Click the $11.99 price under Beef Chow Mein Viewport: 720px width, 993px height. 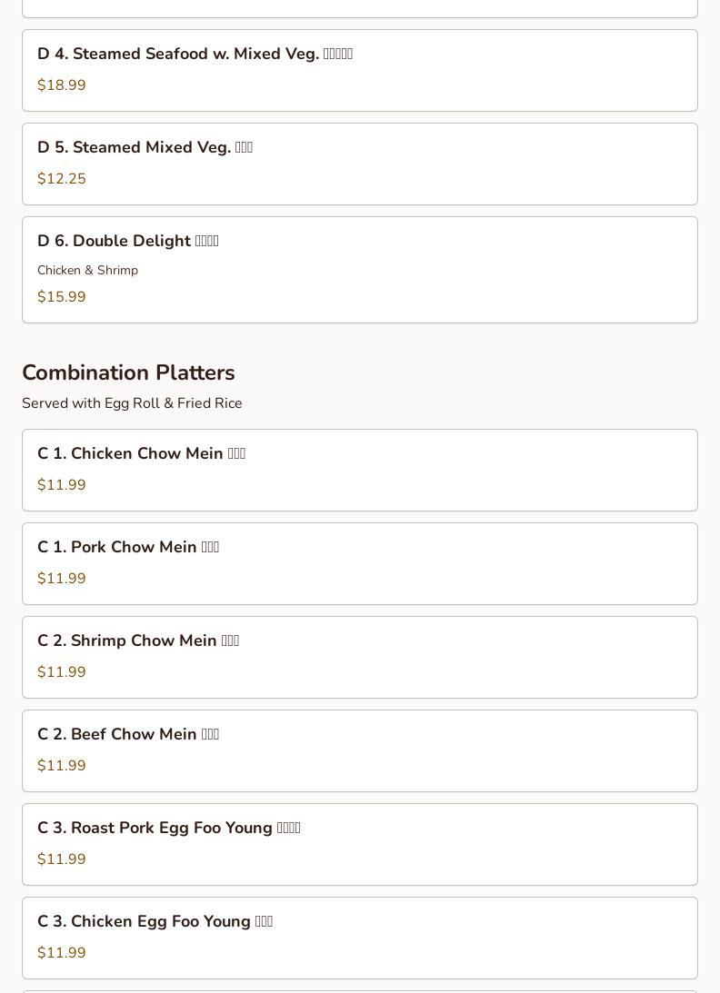62,766
